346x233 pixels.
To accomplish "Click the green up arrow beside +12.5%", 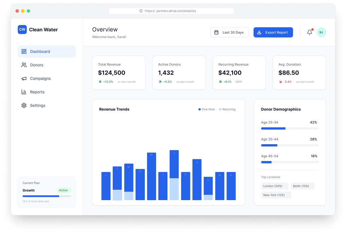I will [100, 82].
